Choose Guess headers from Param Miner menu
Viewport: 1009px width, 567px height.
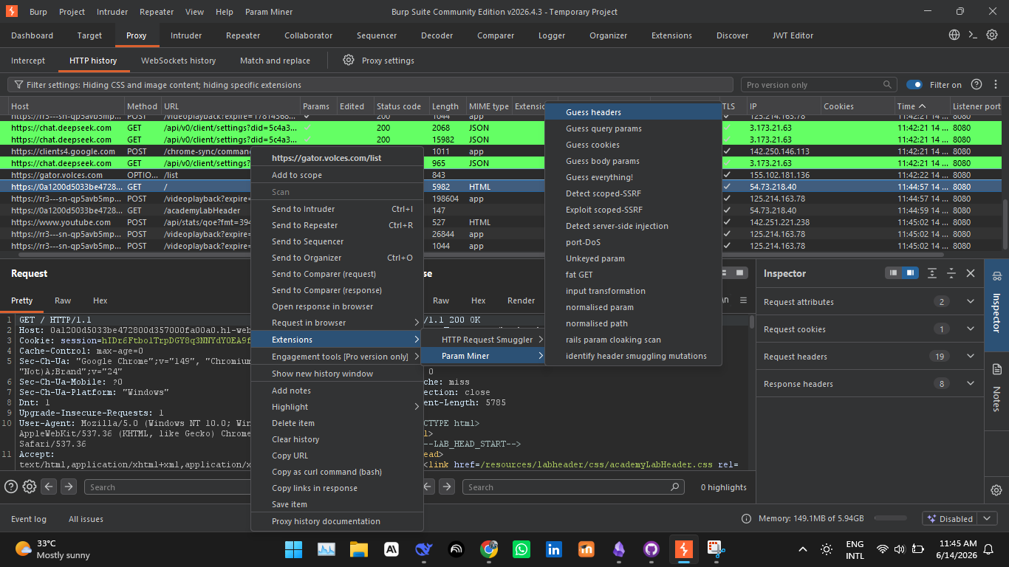(x=633, y=112)
